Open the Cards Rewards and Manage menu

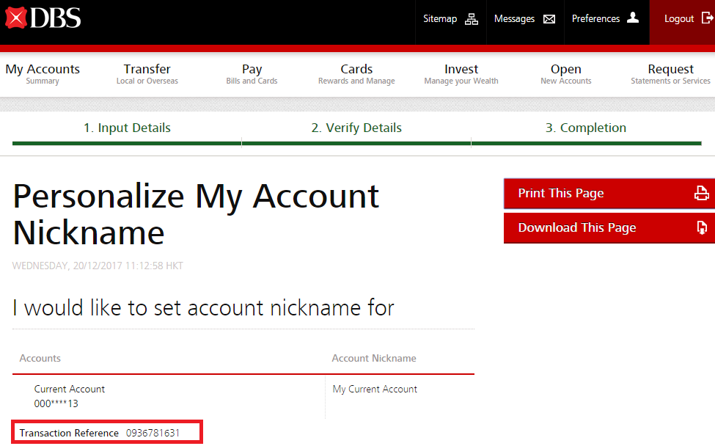356,73
